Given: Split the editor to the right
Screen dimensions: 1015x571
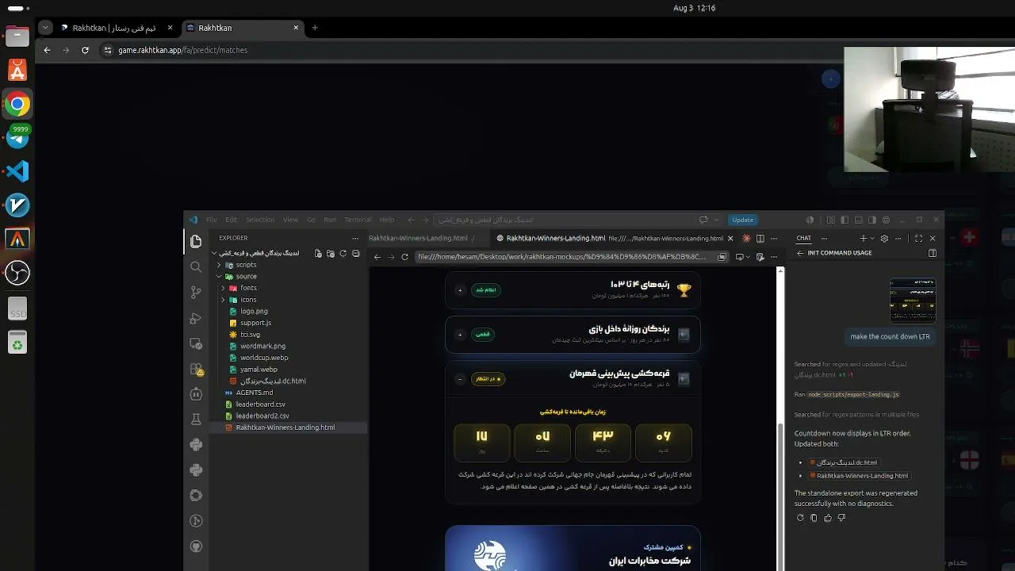Looking at the screenshot, I should tap(760, 238).
